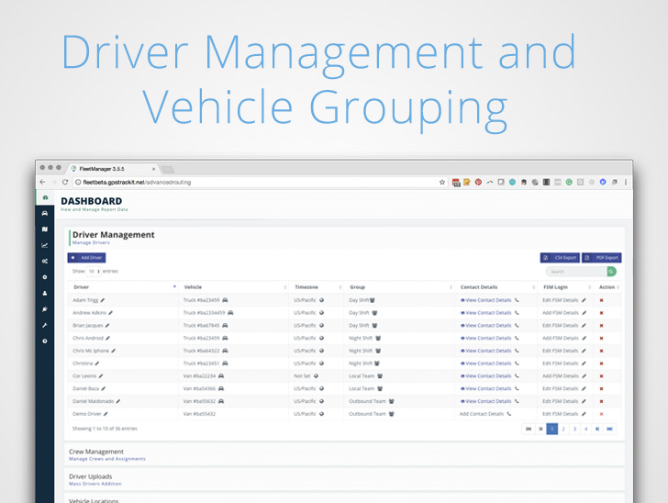The width and height of the screenshot is (668, 503).
Task: Click edit pencil beside Edit FSM Details for Brian Jacques
Action: [x=584, y=326]
